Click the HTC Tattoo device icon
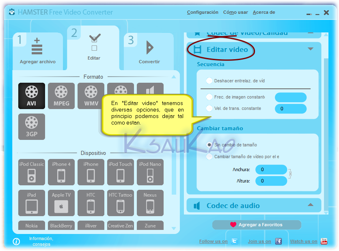This screenshot has height=251, width=339. coord(121,203)
